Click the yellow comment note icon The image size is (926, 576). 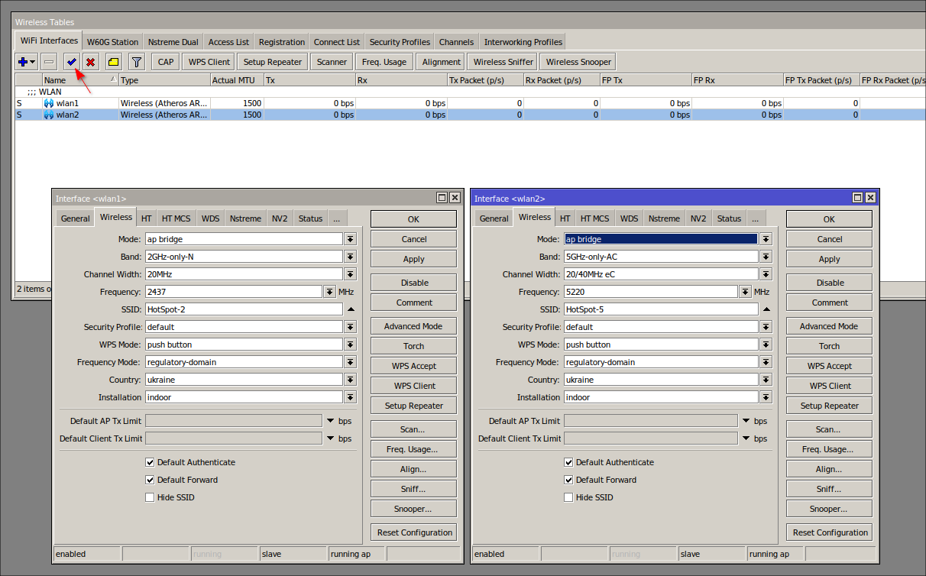pos(113,62)
